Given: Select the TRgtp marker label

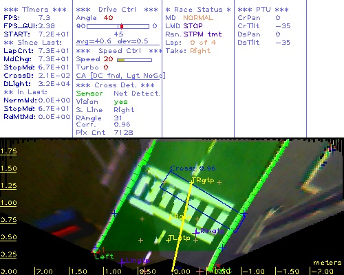Looking at the screenshot, I should coord(203,180).
